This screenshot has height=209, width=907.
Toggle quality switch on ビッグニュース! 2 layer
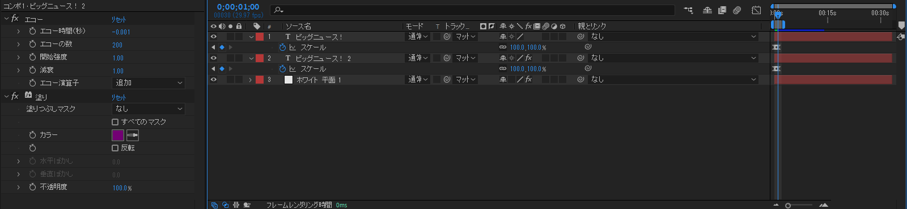click(520, 58)
